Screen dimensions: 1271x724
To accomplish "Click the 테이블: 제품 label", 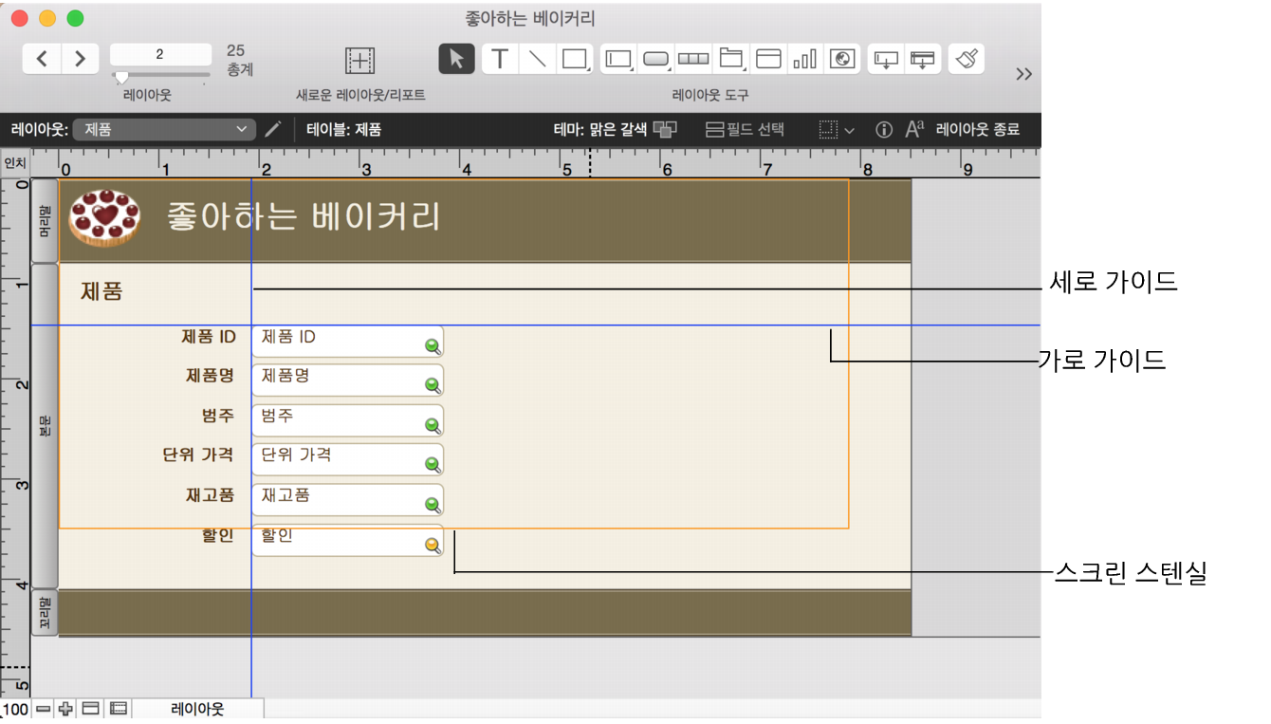I will coord(343,130).
